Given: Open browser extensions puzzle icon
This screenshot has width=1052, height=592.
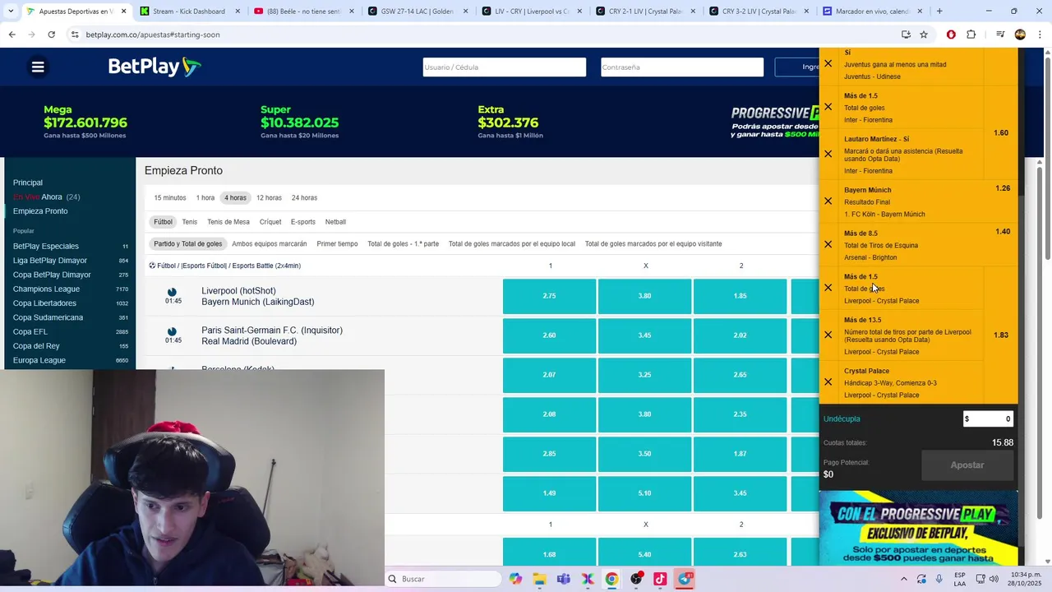Looking at the screenshot, I should [971, 35].
